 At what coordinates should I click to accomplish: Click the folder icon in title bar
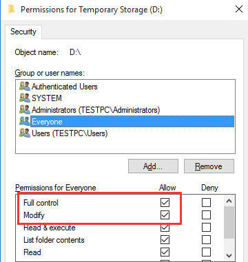click(x=11, y=10)
